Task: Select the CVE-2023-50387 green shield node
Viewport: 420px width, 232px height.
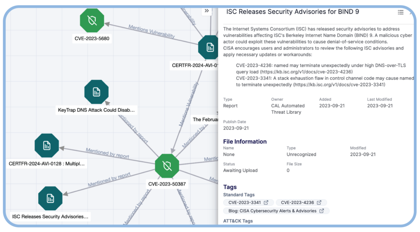Action: (167, 166)
